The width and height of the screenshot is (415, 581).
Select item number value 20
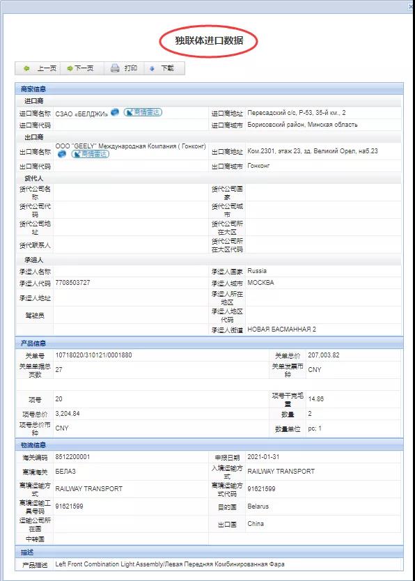[59, 398]
